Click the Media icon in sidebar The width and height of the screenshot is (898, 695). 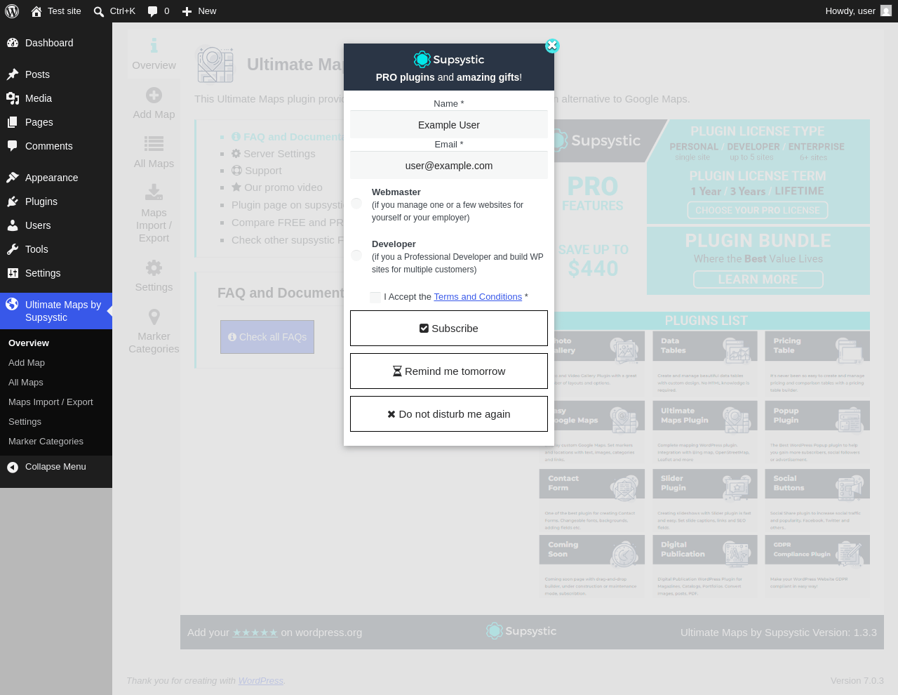(13, 98)
